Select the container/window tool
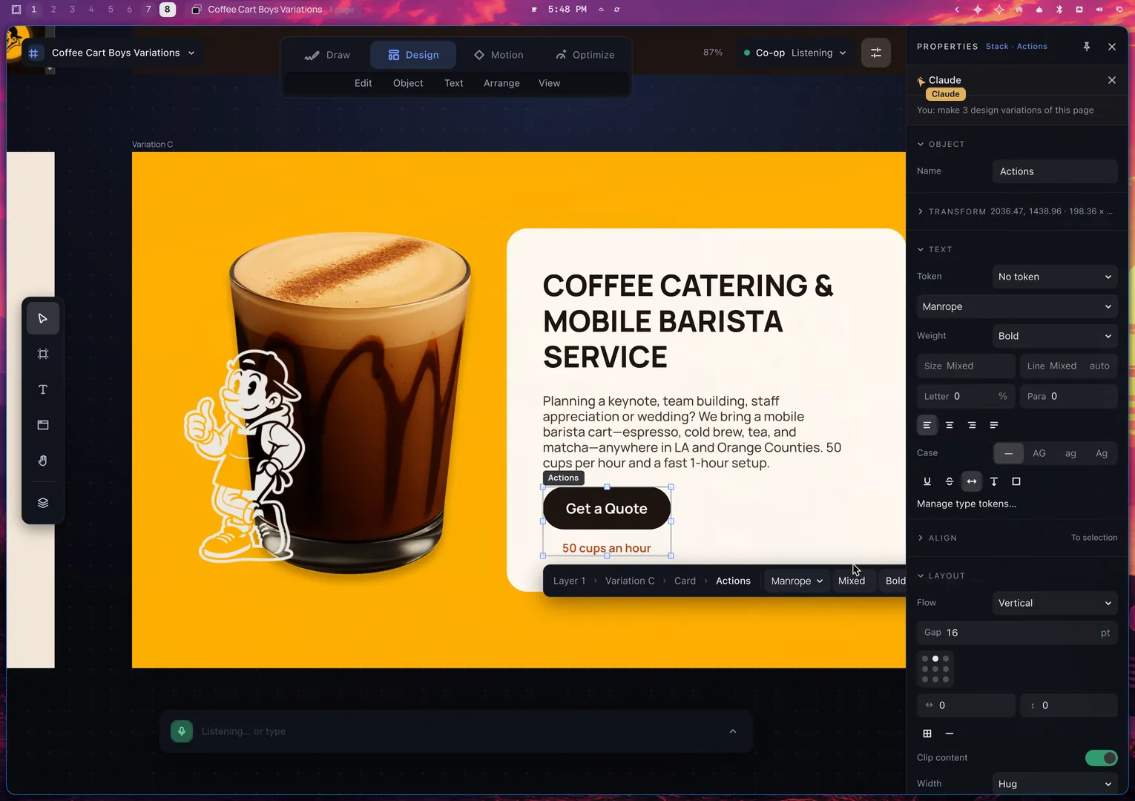The image size is (1135, 801). pyautogui.click(x=43, y=426)
